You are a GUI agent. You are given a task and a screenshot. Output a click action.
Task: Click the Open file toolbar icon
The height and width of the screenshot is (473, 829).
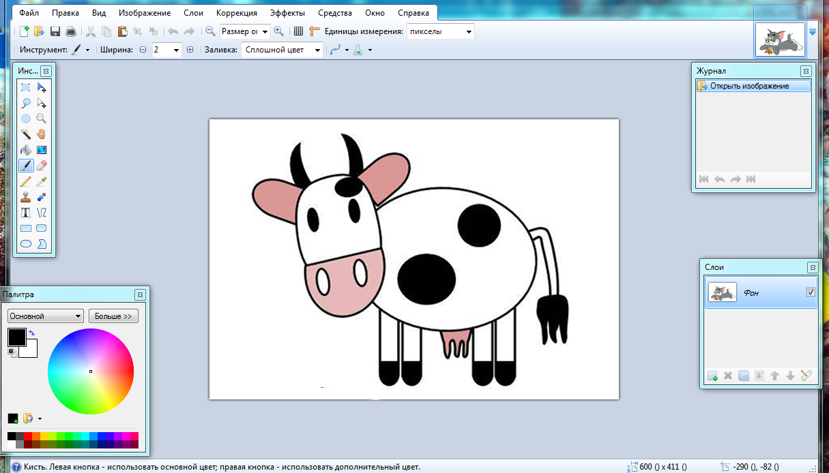[x=39, y=31]
